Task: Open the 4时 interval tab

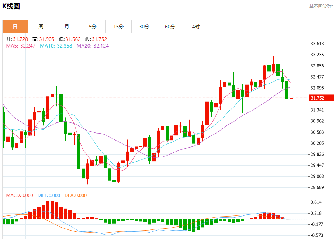Action: coord(196,27)
